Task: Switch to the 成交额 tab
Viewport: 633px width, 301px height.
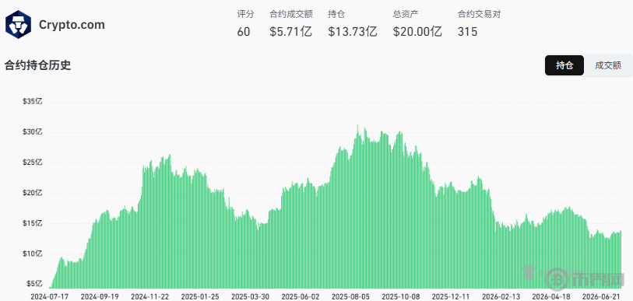Action: [x=608, y=65]
